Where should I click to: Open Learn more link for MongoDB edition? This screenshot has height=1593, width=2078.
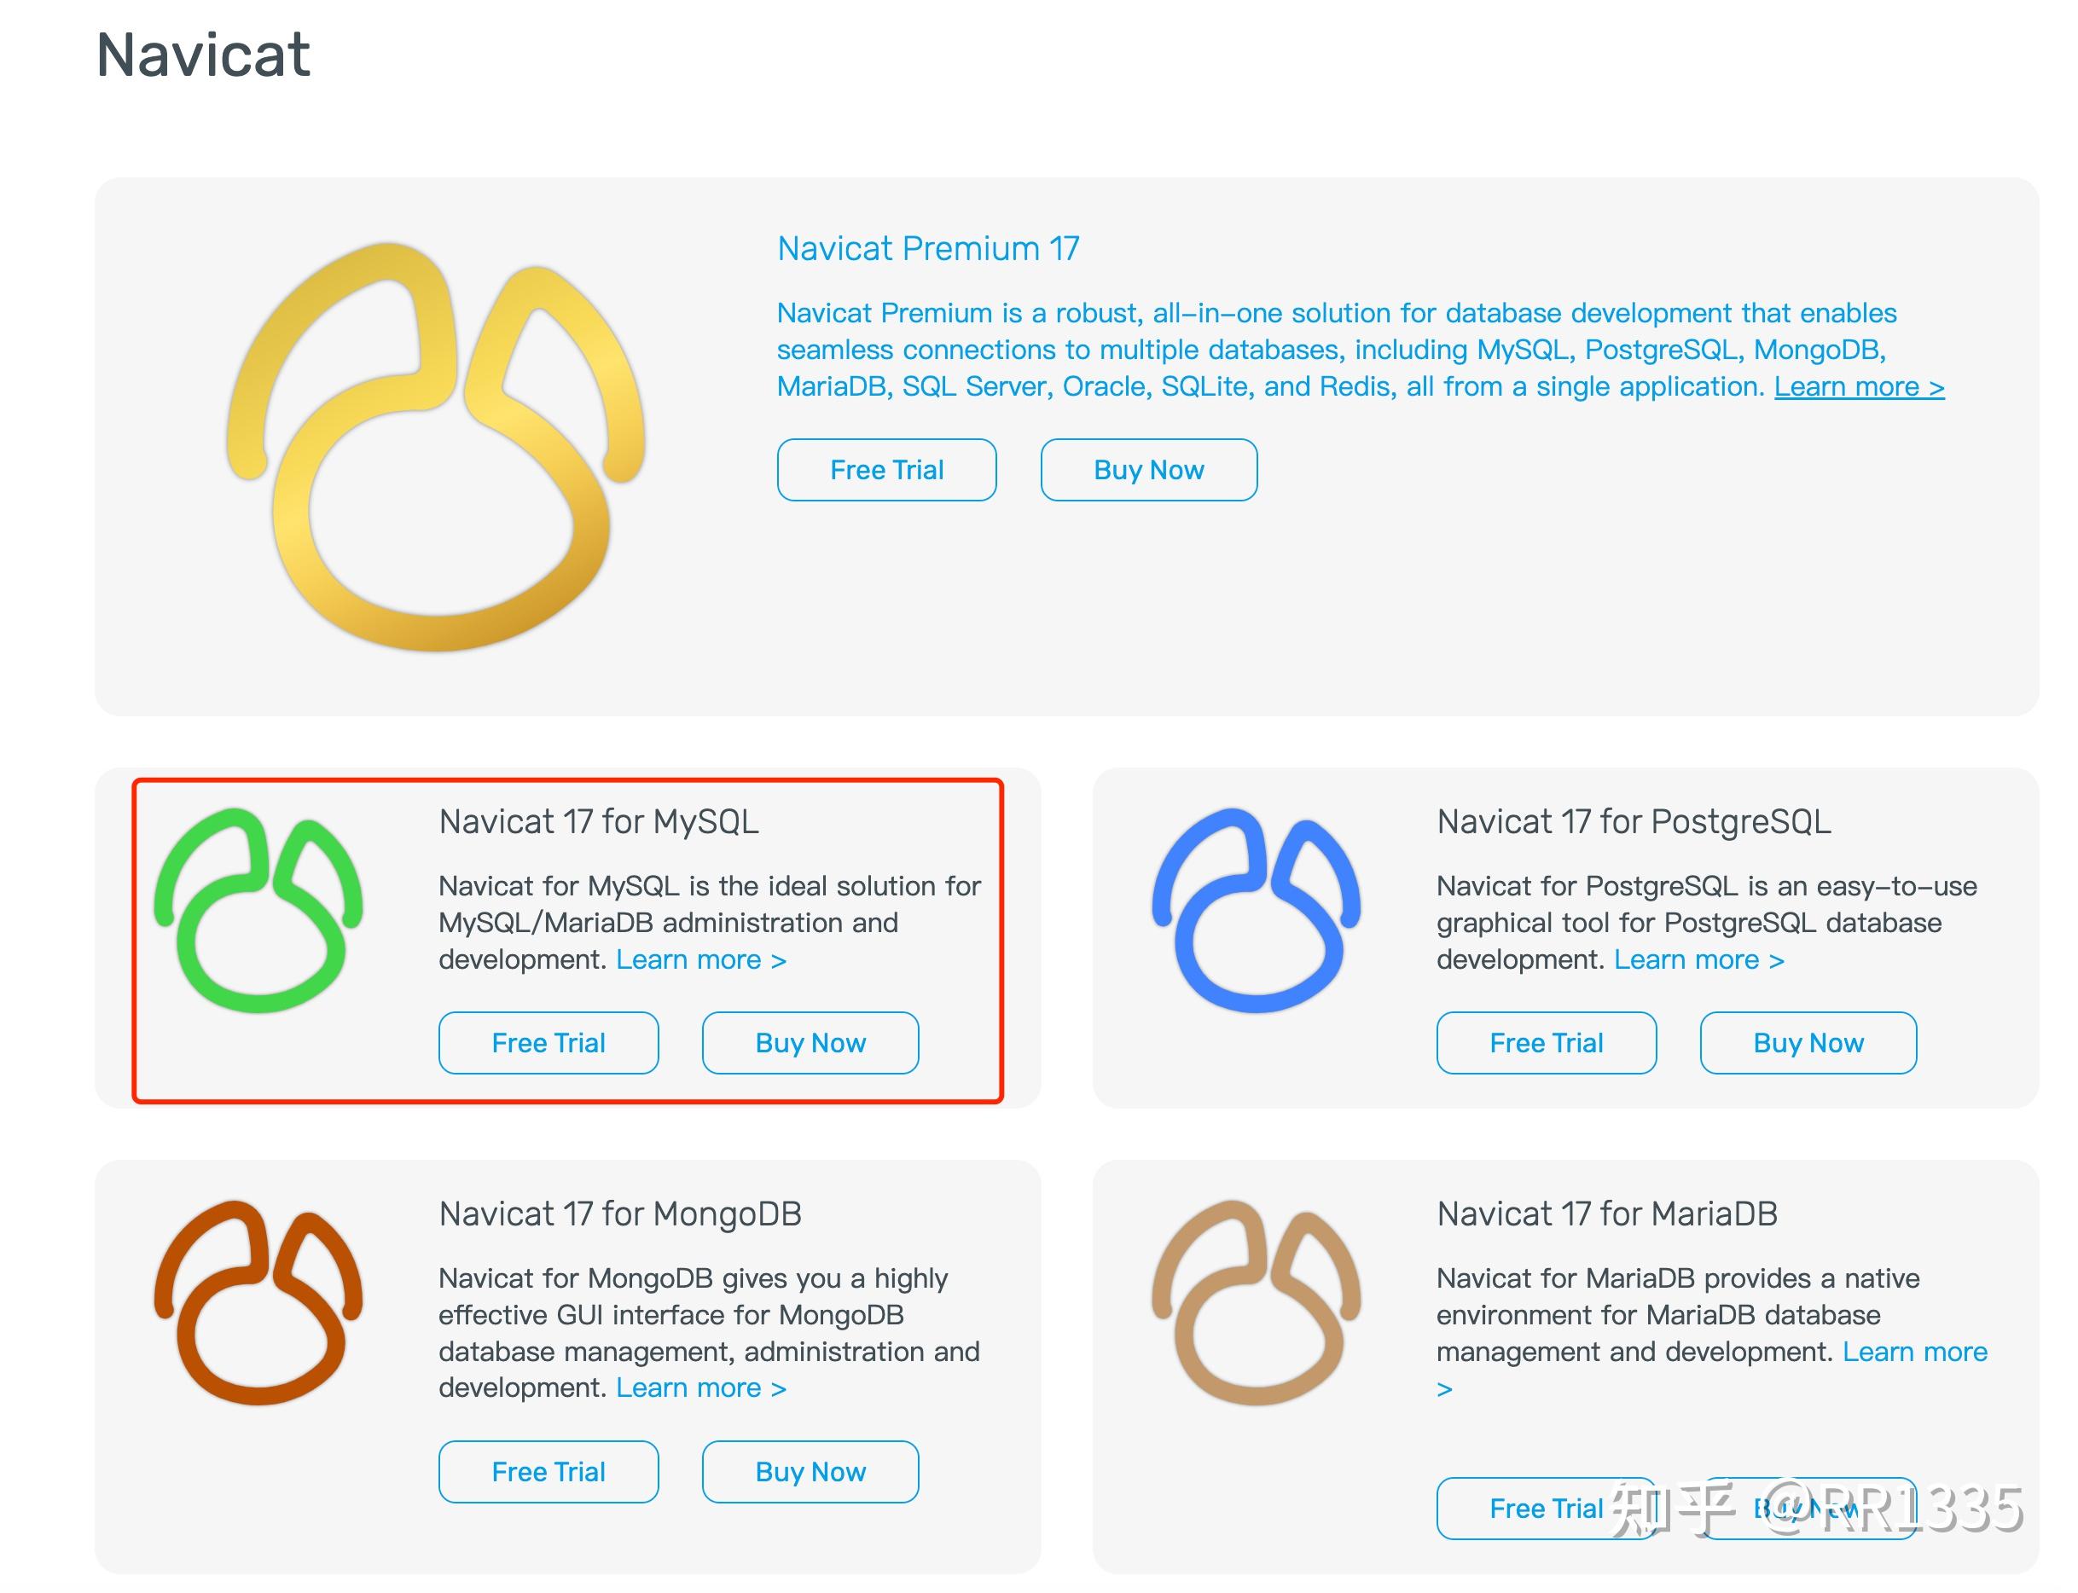click(x=701, y=1388)
